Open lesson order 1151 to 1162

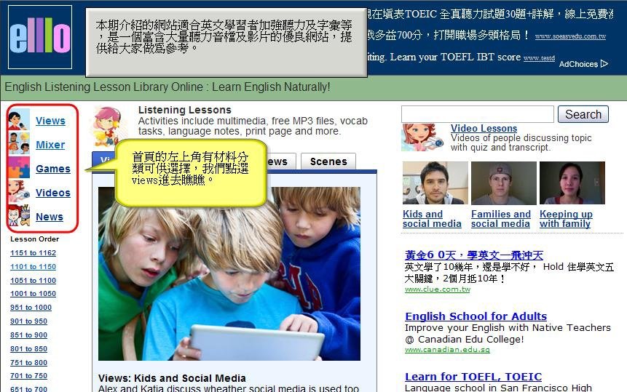33,252
